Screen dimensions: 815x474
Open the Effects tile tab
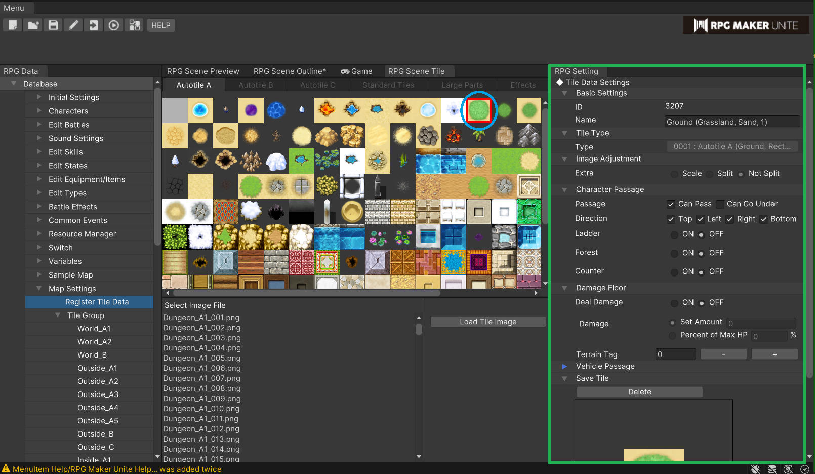click(523, 85)
